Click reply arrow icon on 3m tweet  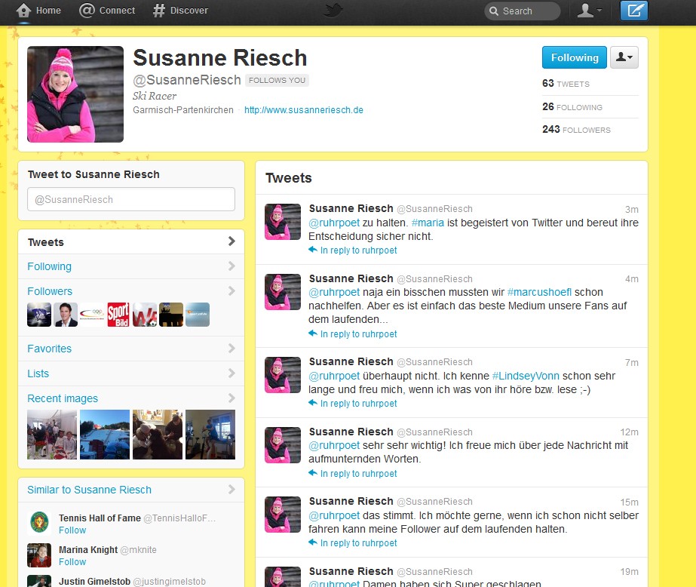pos(313,250)
